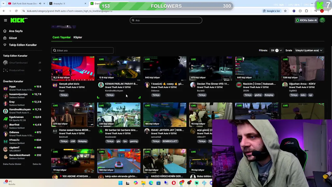Select the chill tag

tap(73, 141)
